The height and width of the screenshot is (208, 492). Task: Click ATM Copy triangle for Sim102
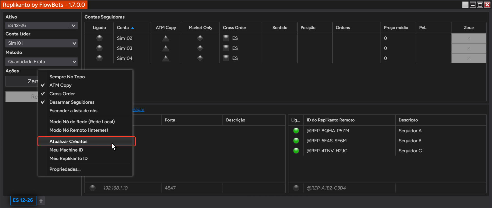(166, 38)
